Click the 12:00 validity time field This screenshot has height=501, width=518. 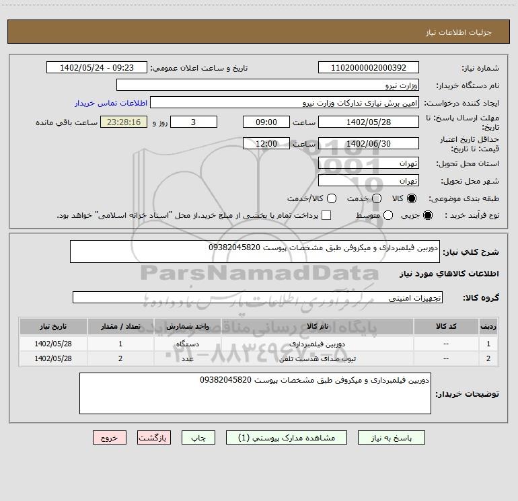266,143
